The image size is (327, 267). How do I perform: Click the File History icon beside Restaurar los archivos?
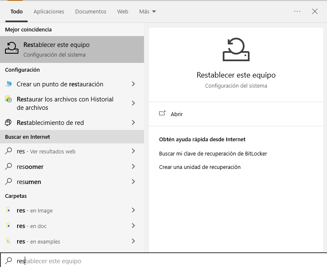point(8,99)
